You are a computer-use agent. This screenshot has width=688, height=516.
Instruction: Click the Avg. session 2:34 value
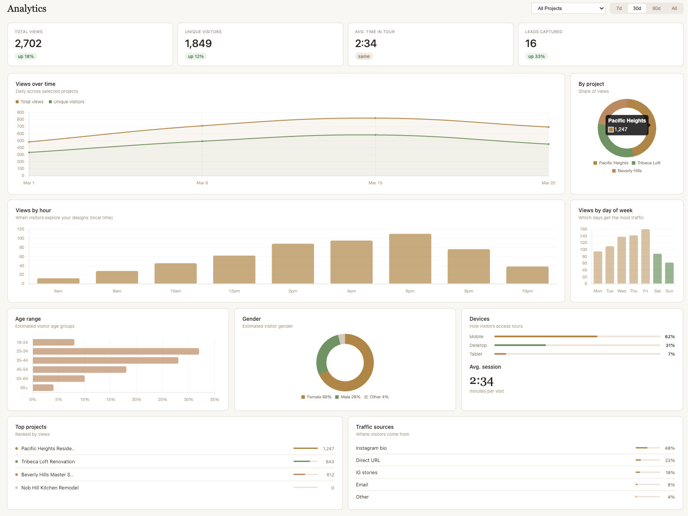click(481, 381)
